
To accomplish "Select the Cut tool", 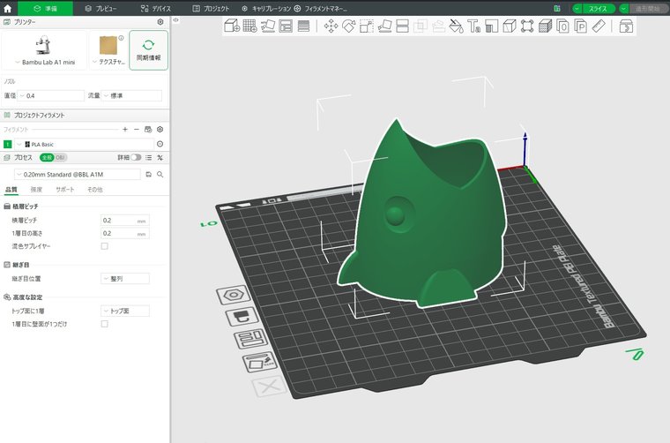I will click(x=403, y=26).
